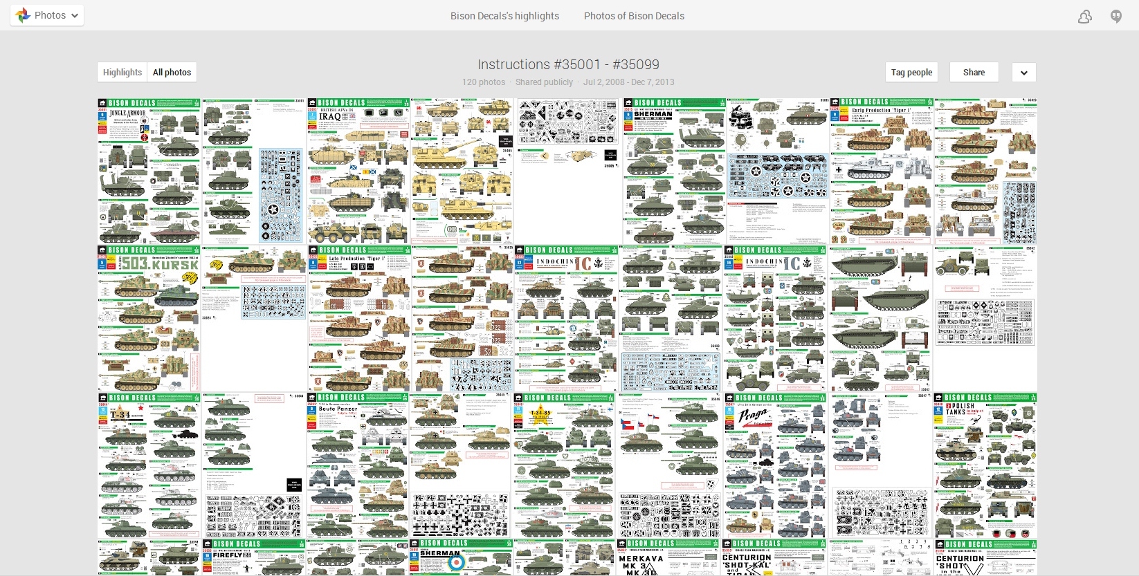Open the Photos dropdown menu arrow
1139x576 pixels.
coord(75,15)
